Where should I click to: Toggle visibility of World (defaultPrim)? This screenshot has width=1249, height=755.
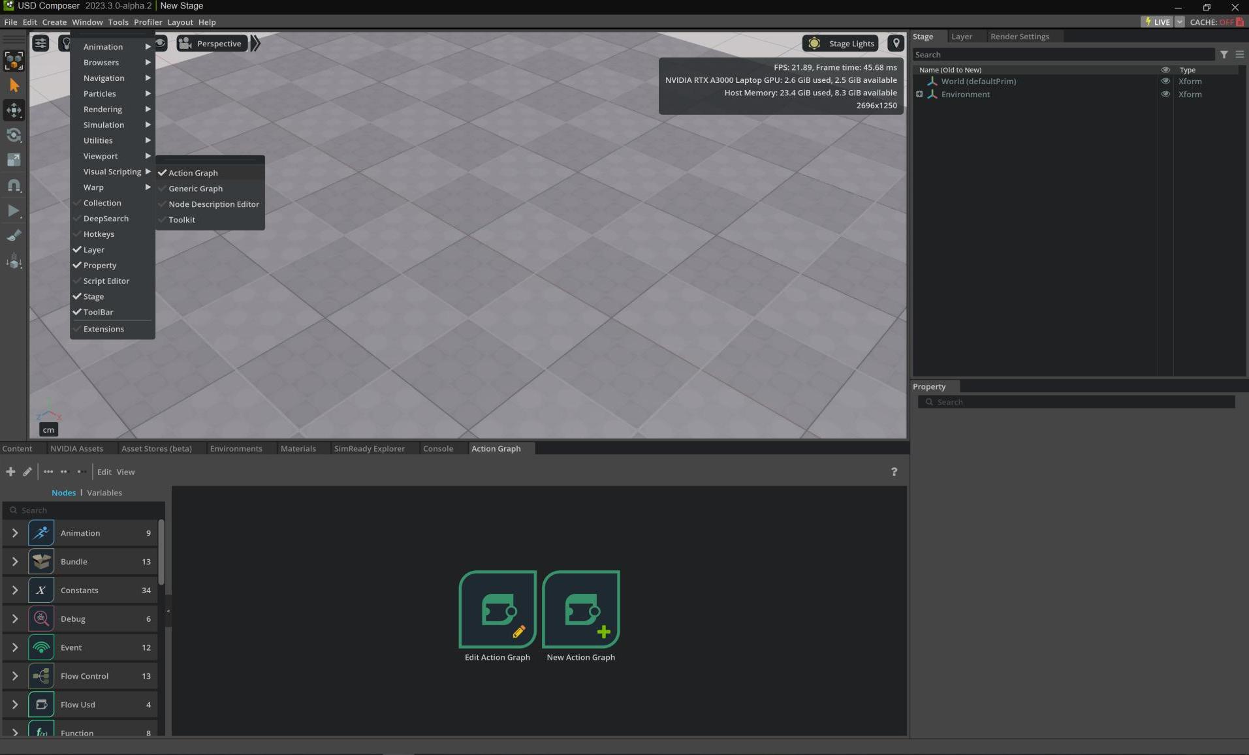point(1165,82)
